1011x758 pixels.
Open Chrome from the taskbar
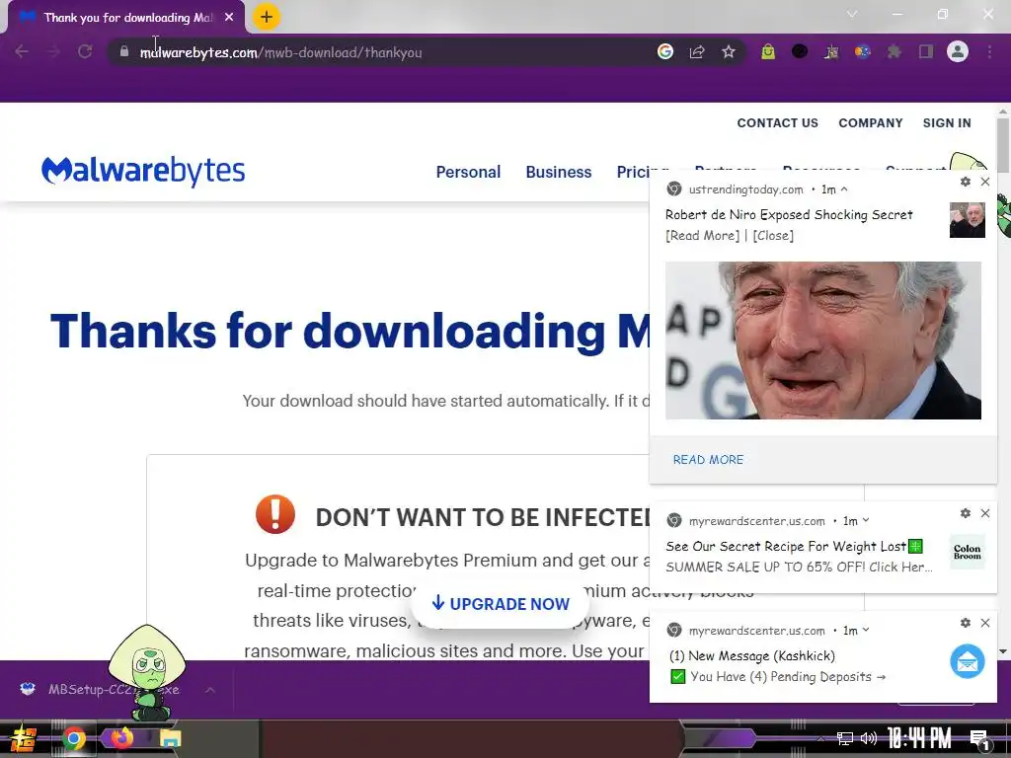point(73,738)
